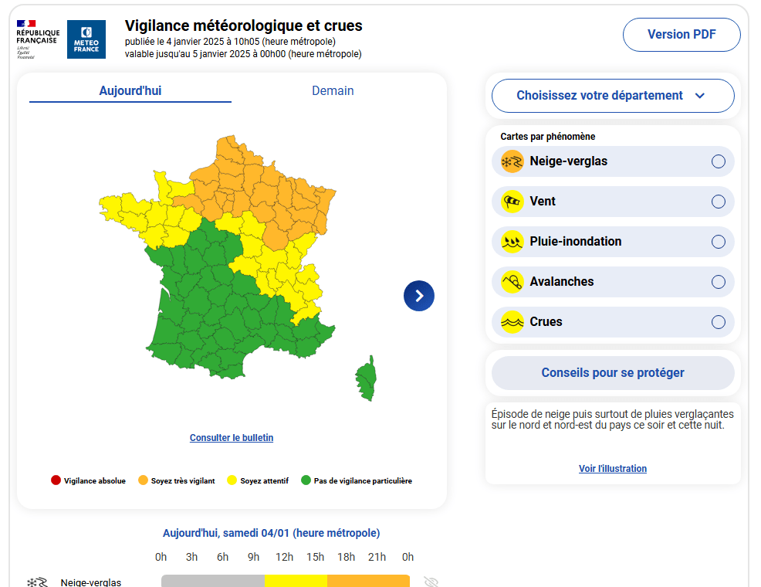Viewport: 761px width, 587px height.
Task: Open the 'Choisissez votre département' dropdown
Action: tap(613, 96)
